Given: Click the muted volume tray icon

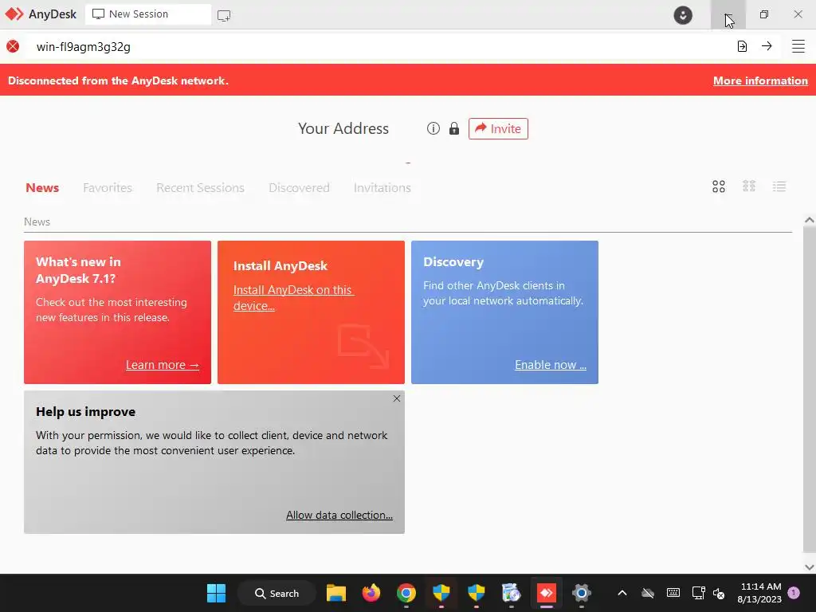Looking at the screenshot, I should coord(719,593).
